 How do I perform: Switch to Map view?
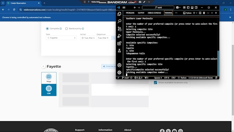coord(49,78)
